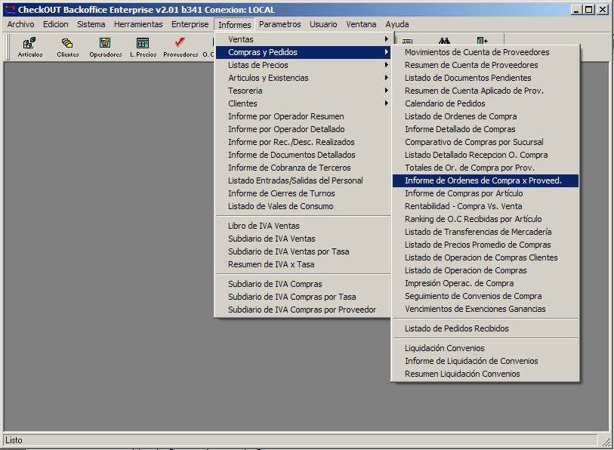Open the Articulos toolbar icon

click(29, 47)
